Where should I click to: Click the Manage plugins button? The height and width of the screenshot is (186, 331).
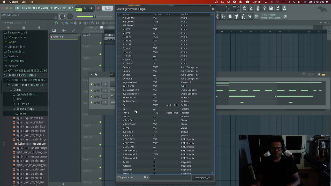click(203, 177)
